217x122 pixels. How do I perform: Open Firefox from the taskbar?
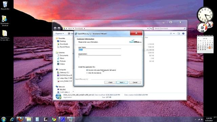(x=20, y=119)
